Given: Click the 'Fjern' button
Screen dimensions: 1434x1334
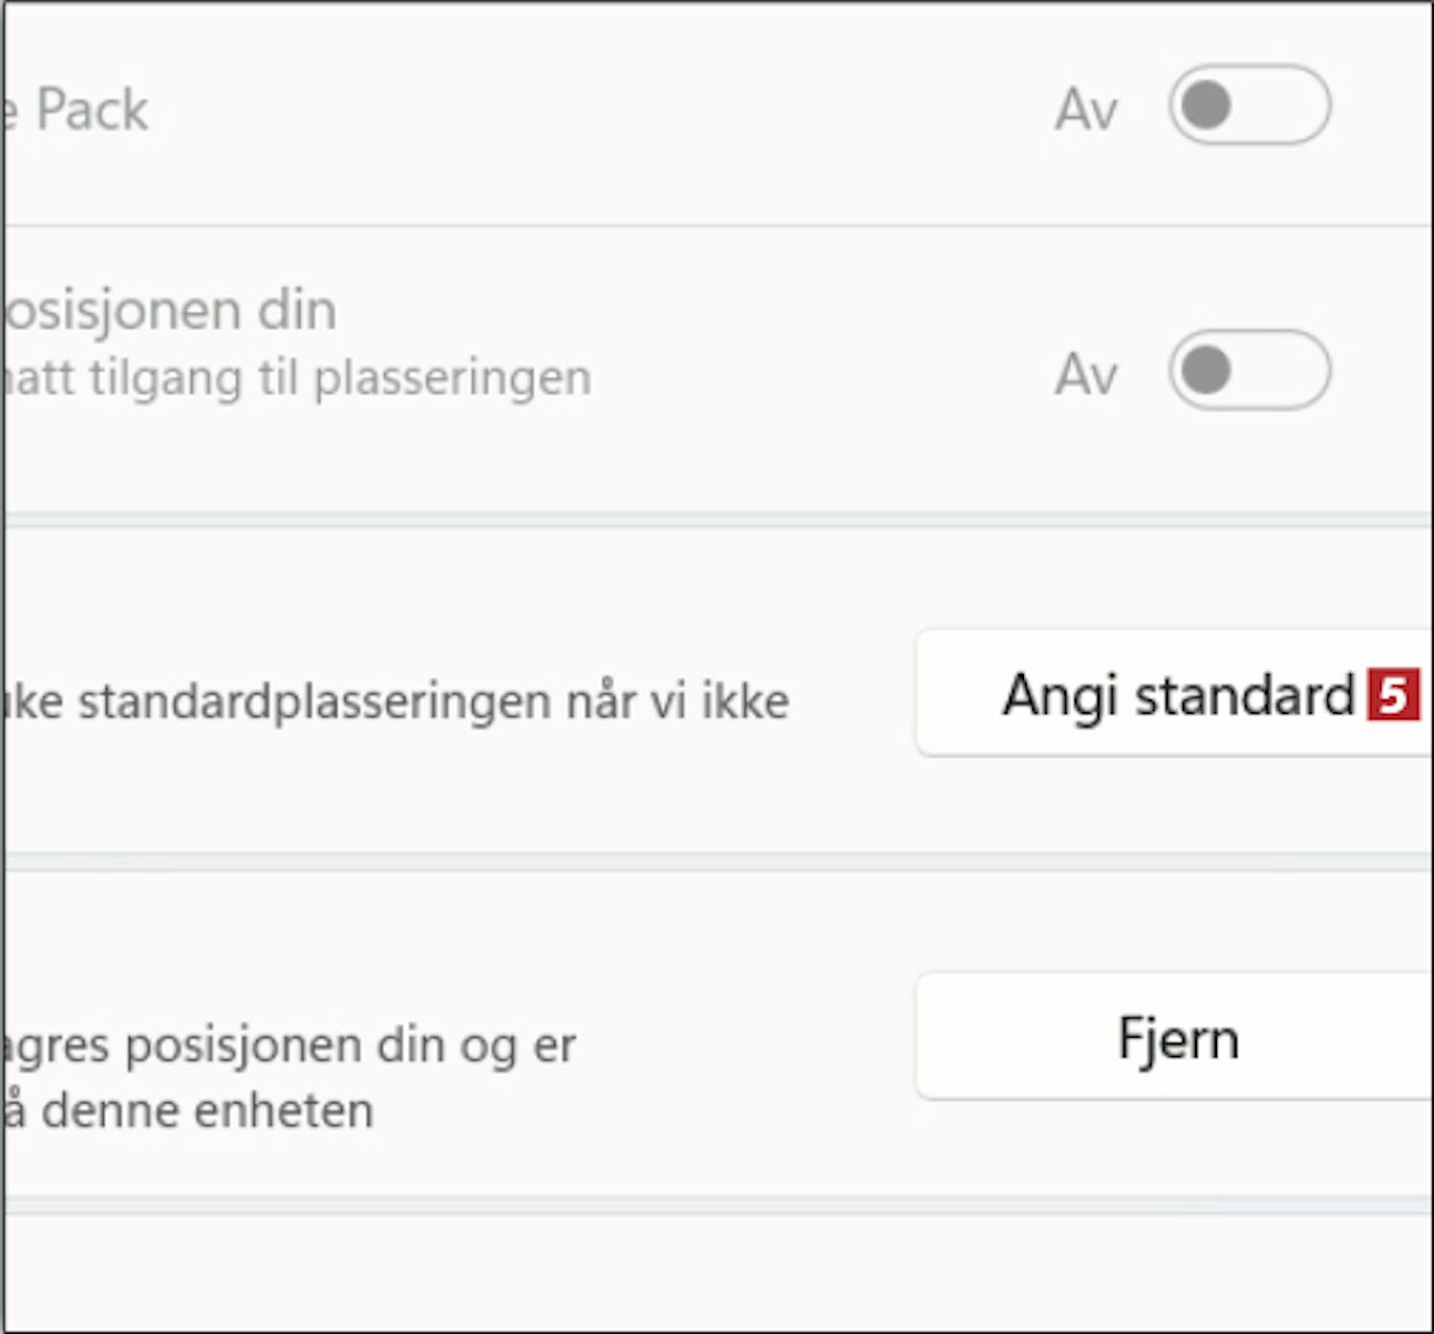Looking at the screenshot, I should 1174,1037.
